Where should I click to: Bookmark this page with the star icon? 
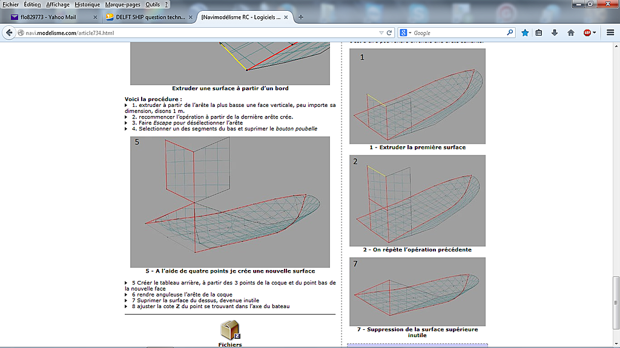pos(525,33)
